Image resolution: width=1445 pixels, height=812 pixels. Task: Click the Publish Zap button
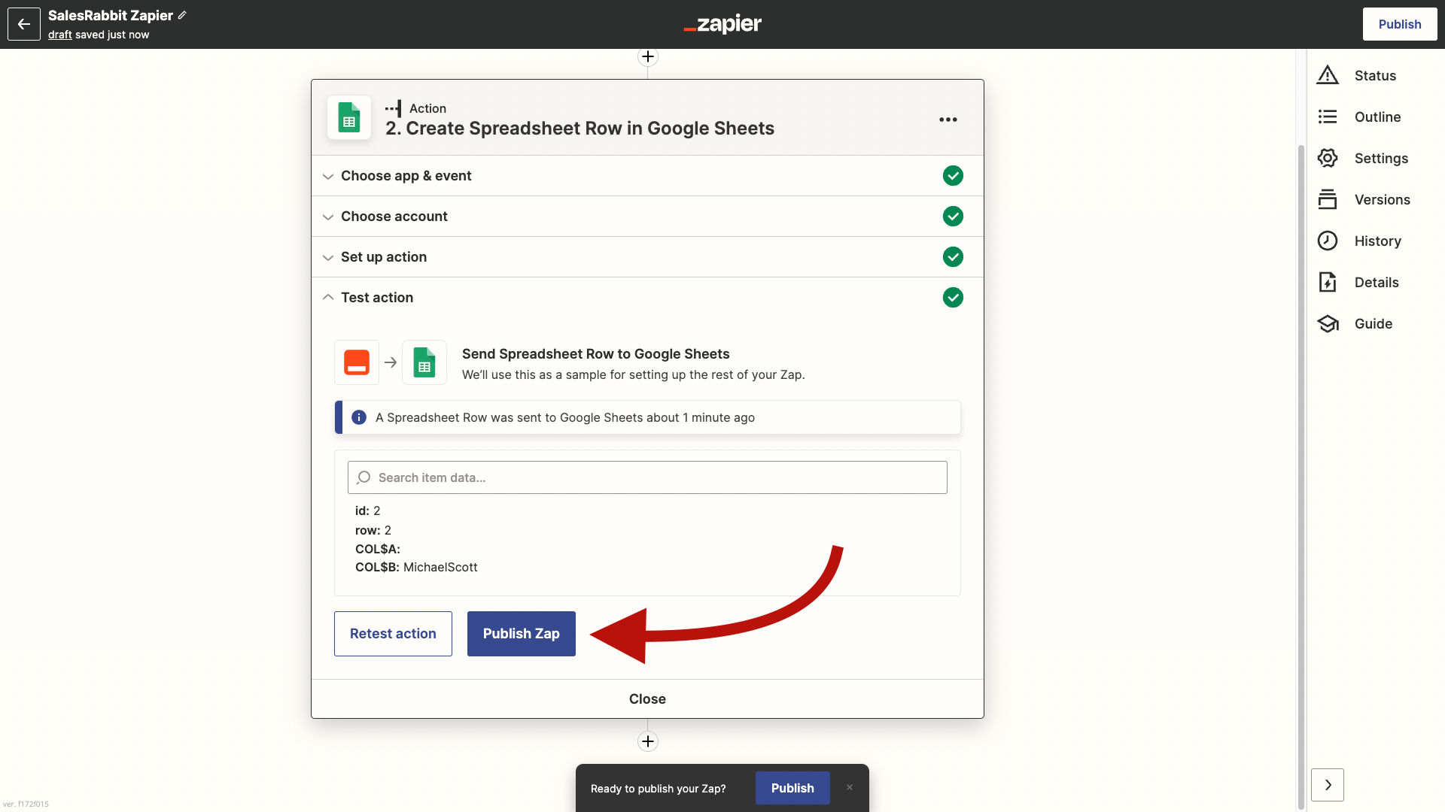point(522,634)
